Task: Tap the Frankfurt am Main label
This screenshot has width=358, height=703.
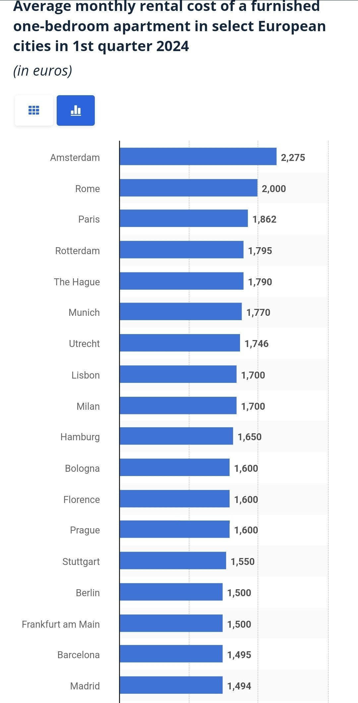Action: coord(61,624)
